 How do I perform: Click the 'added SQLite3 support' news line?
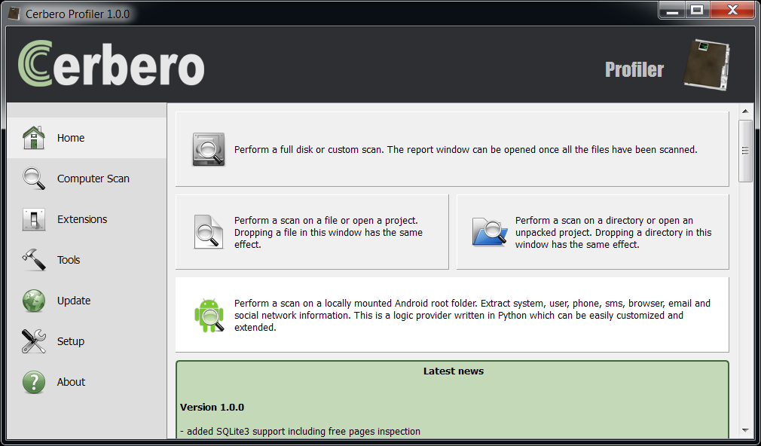pyautogui.click(x=300, y=432)
